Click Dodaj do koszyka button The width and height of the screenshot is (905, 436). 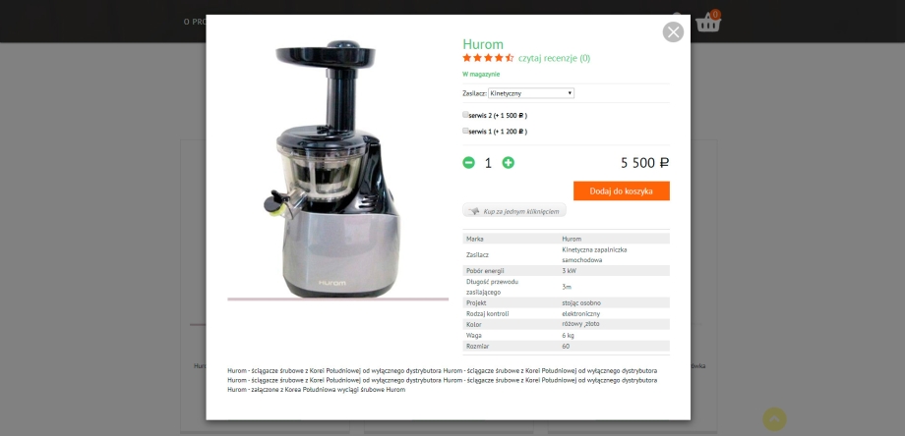(622, 191)
